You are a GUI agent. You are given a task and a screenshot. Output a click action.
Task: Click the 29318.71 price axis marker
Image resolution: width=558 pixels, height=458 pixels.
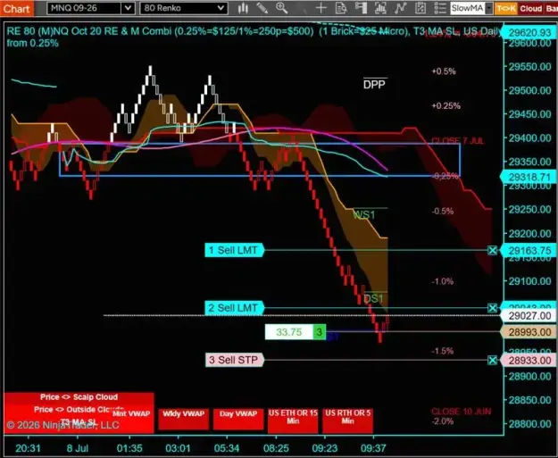coord(529,177)
